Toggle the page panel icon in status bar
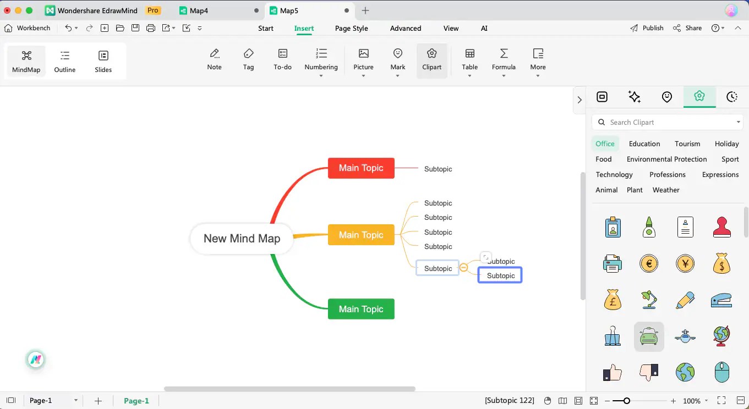 (11, 401)
